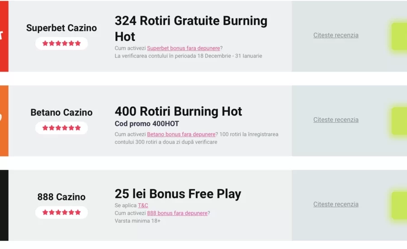The height and width of the screenshot is (249, 407).
Task: Open Betano's Citeste recenzia link
Action: (336, 120)
